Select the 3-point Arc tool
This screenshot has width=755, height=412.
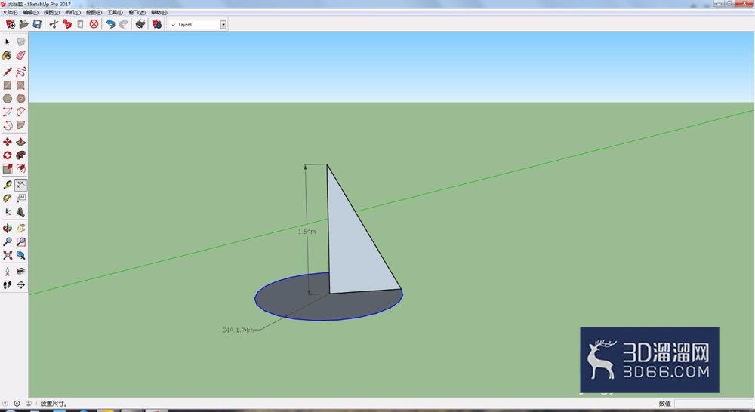[8, 125]
